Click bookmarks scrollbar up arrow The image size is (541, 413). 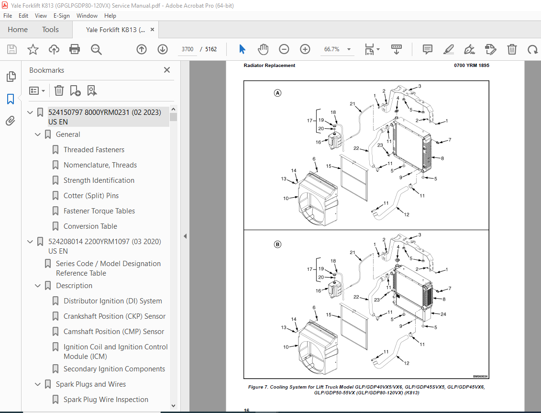[x=174, y=109]
